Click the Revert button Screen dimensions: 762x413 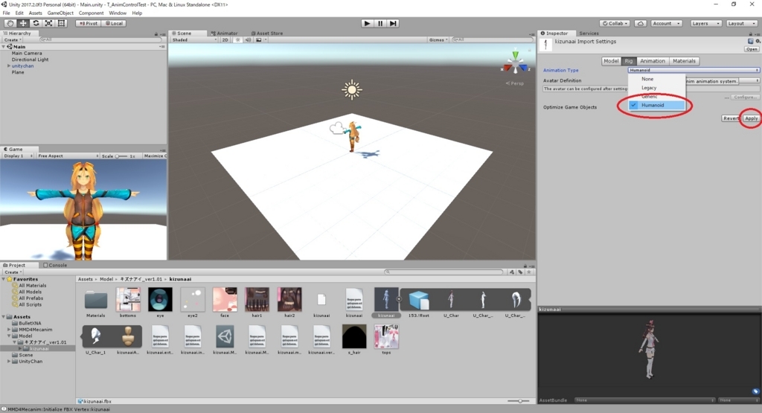pyautogui.click(x=731, y=118)
